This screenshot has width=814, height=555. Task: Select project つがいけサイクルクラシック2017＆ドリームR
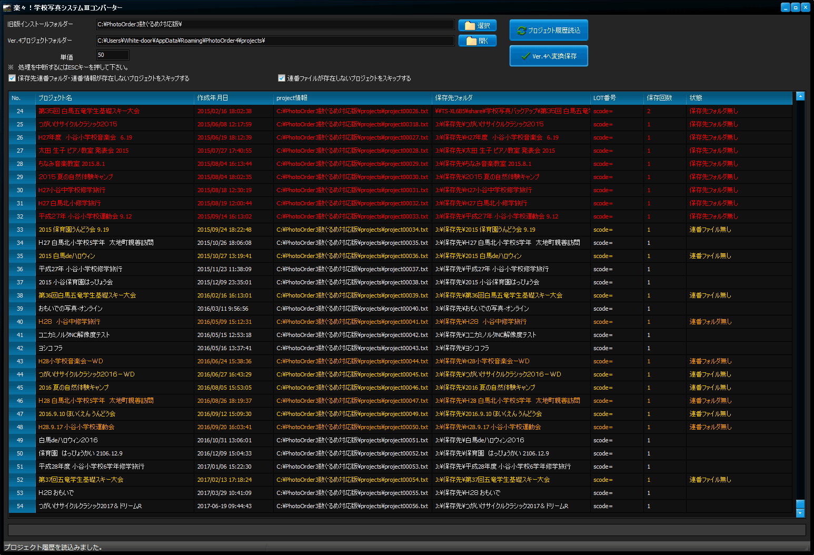tap(90, 506)
